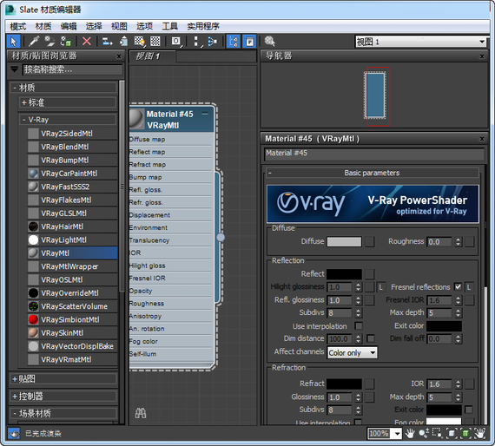Click render status icon in status bar
The width and height of the screenshot is (495, 446).
(14, 433)
